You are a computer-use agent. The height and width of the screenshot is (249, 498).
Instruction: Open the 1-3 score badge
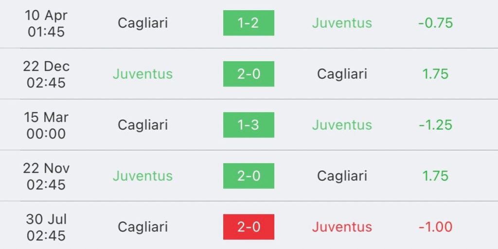tap(249, 125)
